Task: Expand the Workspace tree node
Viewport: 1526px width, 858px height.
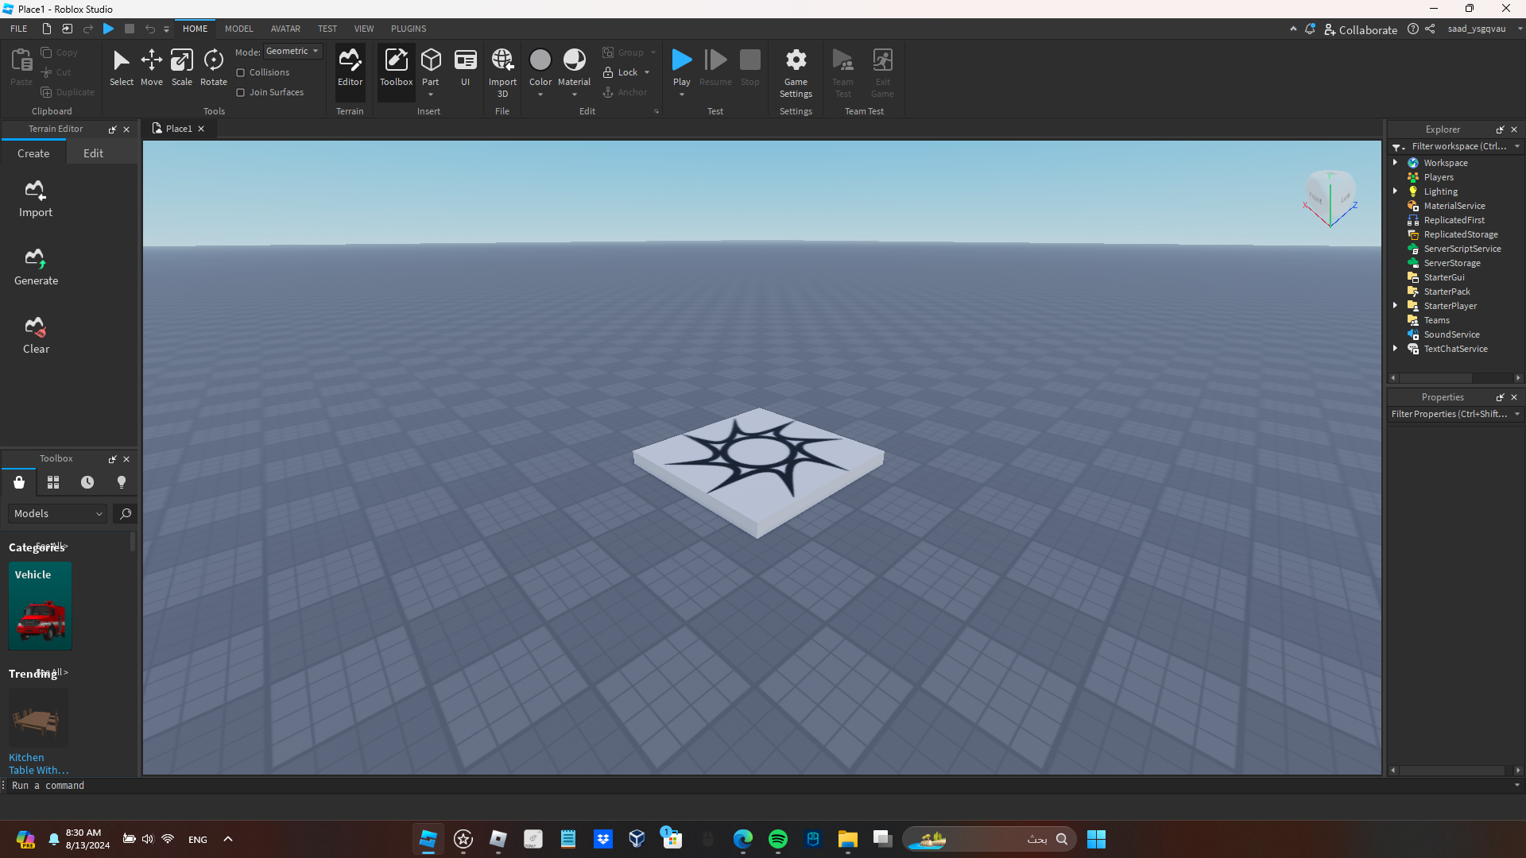Action: 1395,163
